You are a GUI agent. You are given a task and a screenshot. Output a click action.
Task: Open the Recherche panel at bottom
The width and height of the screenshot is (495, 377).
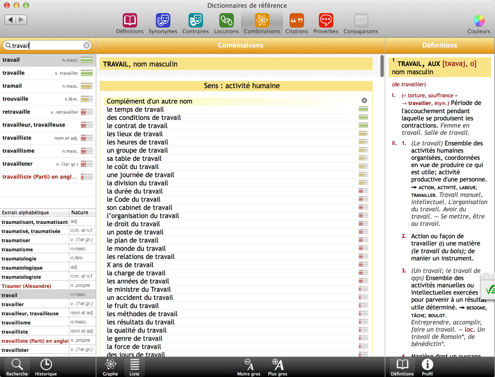(17, 367)
